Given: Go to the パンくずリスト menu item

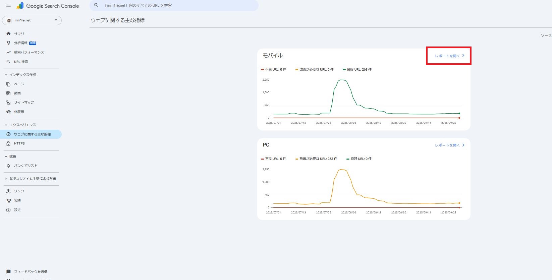Looking at the screenshot, I should [x=25, y=166].
